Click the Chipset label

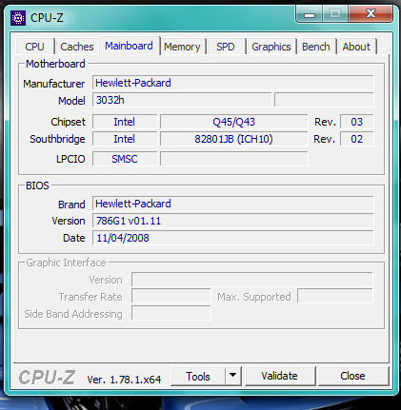[x=68, y=122]
